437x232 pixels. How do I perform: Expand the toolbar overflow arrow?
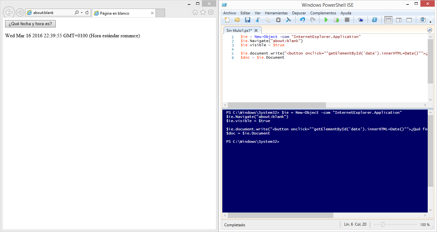[431, 22]
